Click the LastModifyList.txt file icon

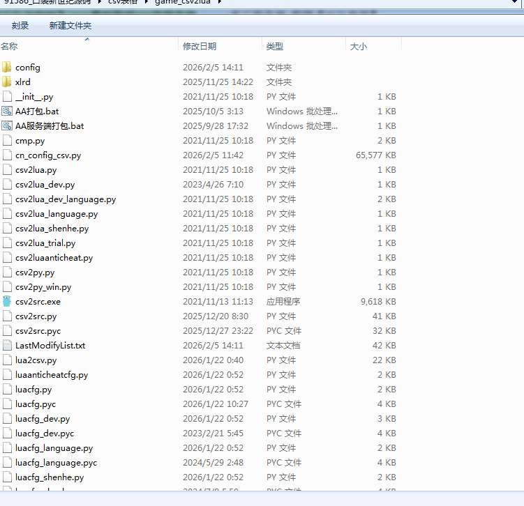tap(7, 346)
